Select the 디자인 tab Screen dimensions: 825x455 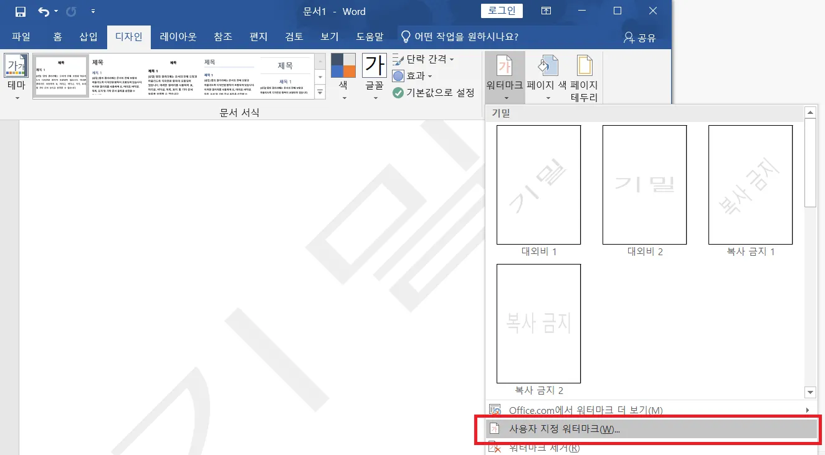pos(129,37)
